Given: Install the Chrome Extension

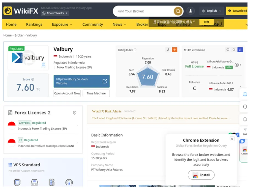Looking at the screenshot, I should (x=201, y=175).
